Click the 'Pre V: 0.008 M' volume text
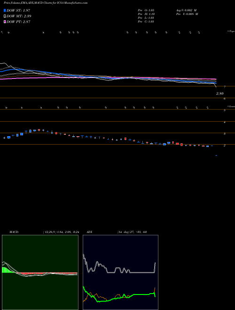235x310 pixels. [187, 14]
